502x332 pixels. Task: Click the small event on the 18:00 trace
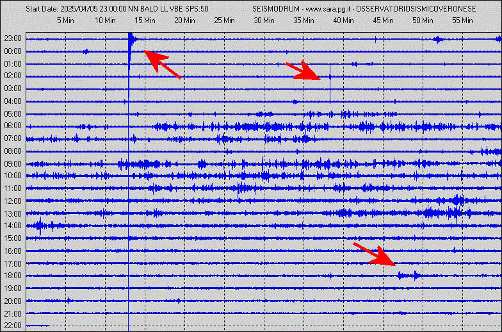click(409, 276)
